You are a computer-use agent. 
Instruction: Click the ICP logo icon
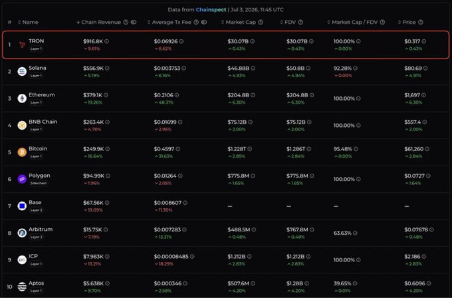(22, 259)
